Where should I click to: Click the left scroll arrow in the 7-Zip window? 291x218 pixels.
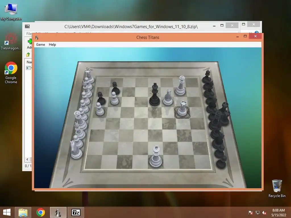[x=28, y=159]
